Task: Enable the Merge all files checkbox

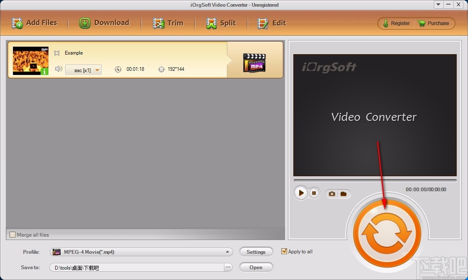Action: [x=12, y=235]
